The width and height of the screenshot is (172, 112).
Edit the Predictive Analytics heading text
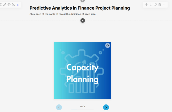(80, 8)
